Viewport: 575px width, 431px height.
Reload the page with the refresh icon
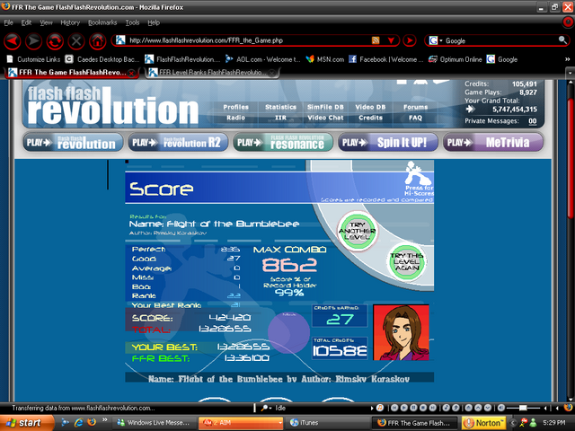point(55,40)
